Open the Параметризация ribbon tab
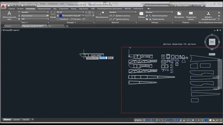Viewport: 223px width, 125px height. (x=44, y=9)
